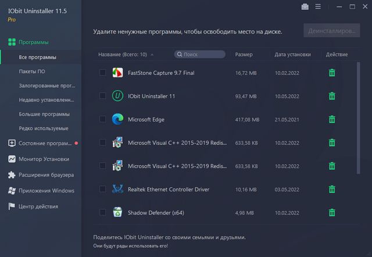Select the Microsoft Edge checkbox
Image resolution: width=372 pixels, height=257 pixels.
coord(102,119)
